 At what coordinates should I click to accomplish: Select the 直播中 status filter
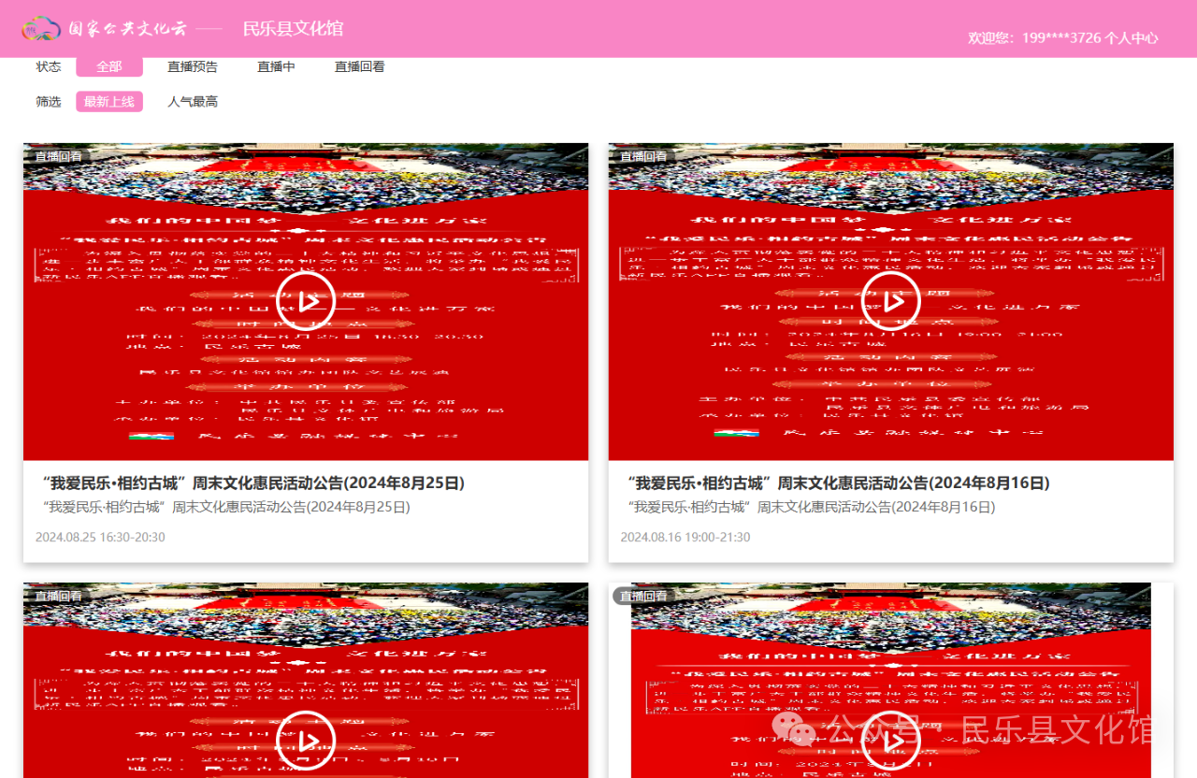277,66
